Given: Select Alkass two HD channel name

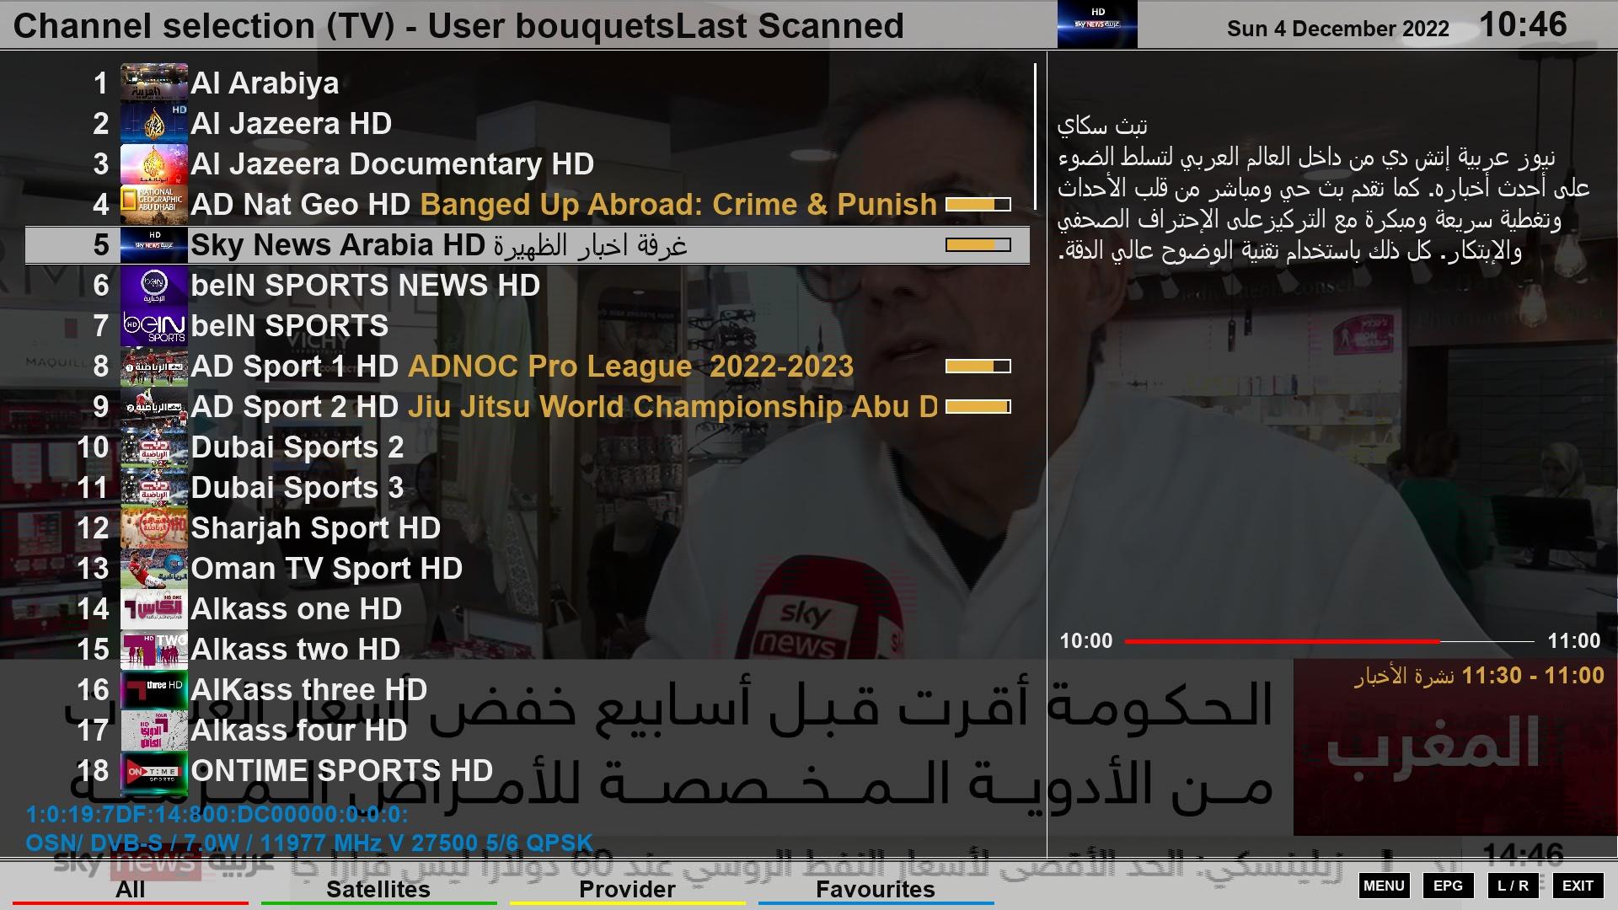Looking at the screenshot, I should (296, 650).
